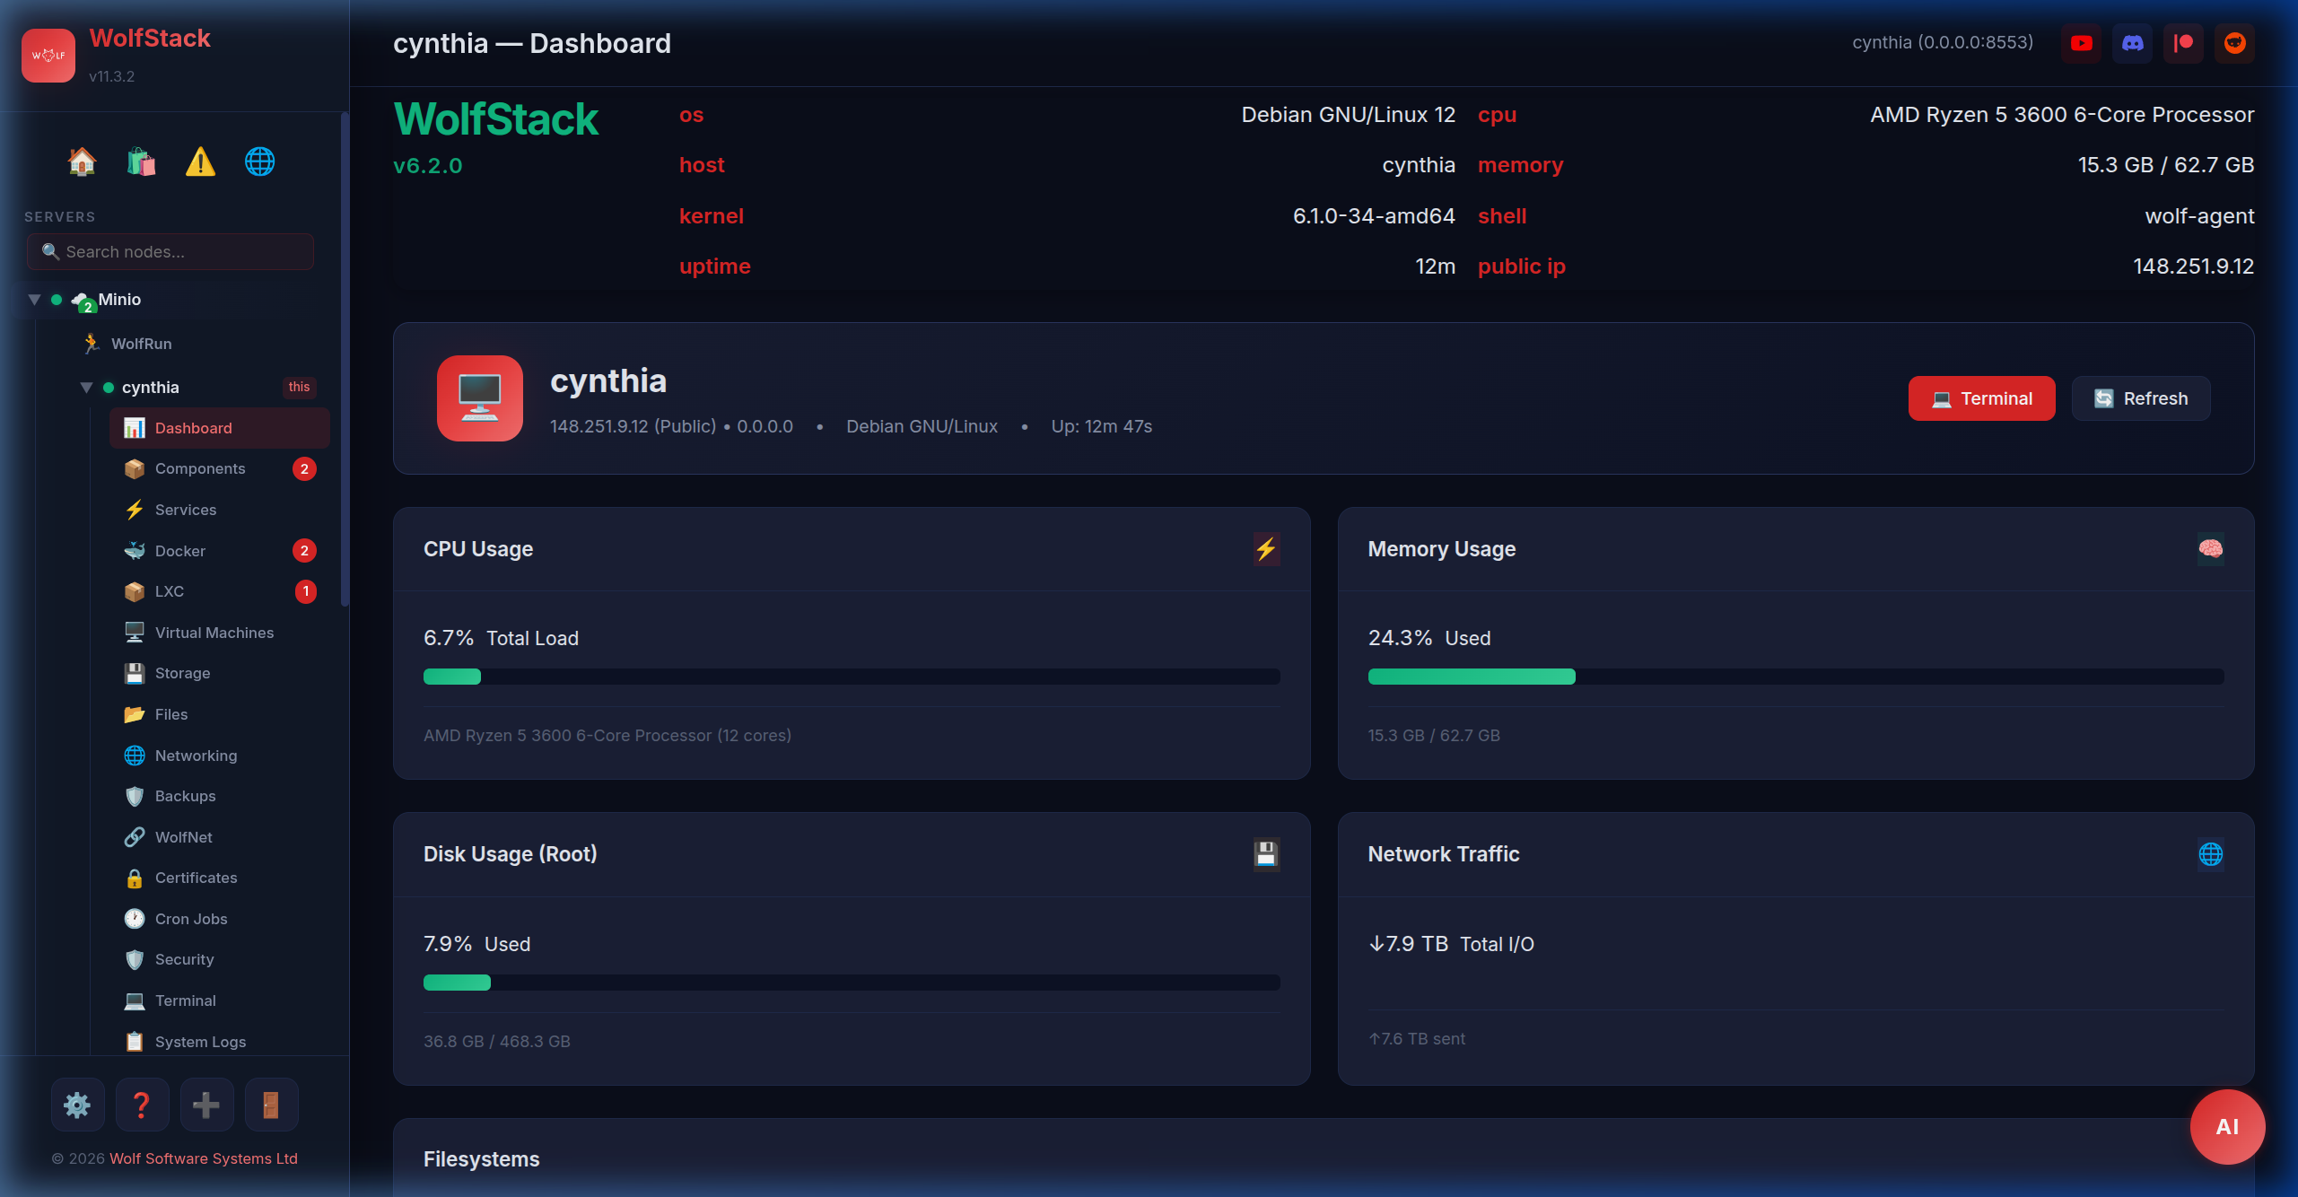Click the WolfStack title in sidebar header
2298x1197 pixels.
(x=150, y=39)
